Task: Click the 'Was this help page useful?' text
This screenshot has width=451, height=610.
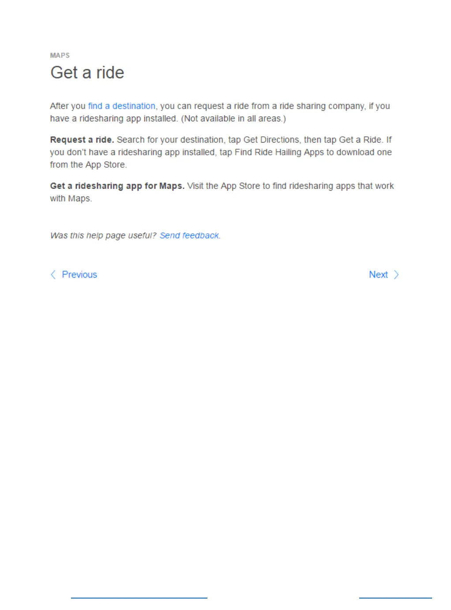Action: click(x=103, y=235)
